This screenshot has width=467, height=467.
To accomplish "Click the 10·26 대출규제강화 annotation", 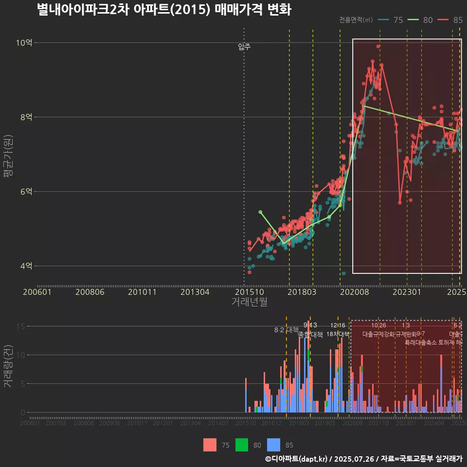I will click(378, 330).
